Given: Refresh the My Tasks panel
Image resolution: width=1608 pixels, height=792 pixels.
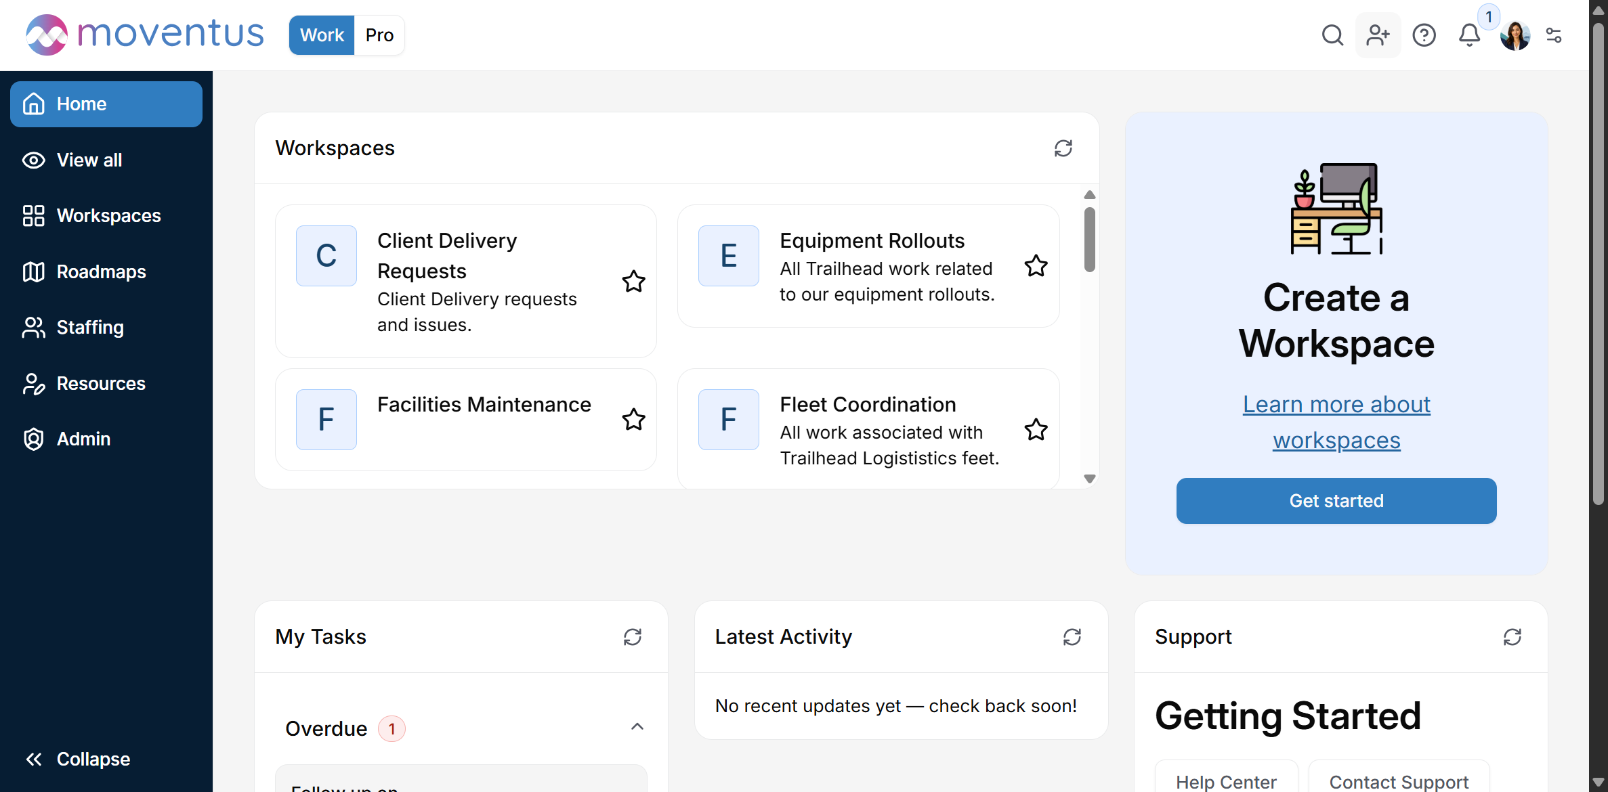Looking at the screenshot, I should 633,637.
